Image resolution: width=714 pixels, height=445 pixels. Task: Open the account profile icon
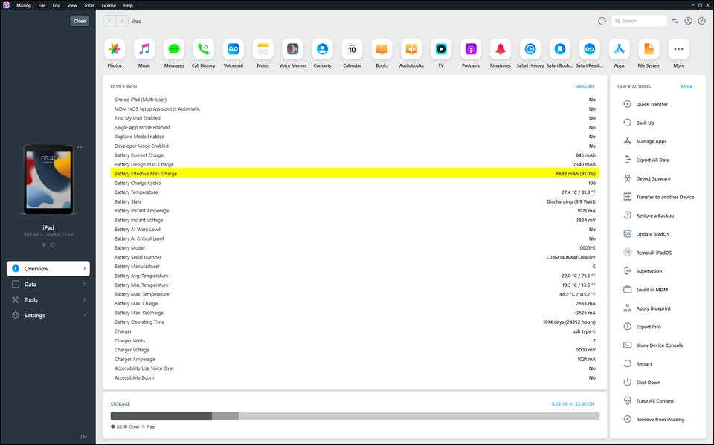click(x=689, y=21)
